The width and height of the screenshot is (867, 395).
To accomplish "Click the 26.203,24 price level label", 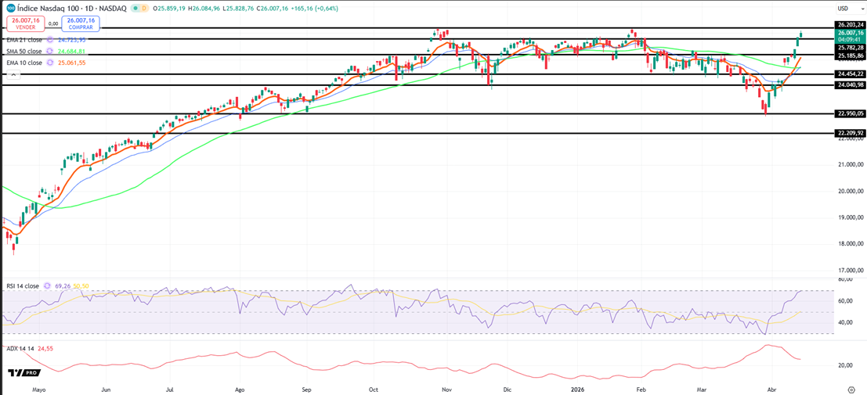I will pos(851,25).
